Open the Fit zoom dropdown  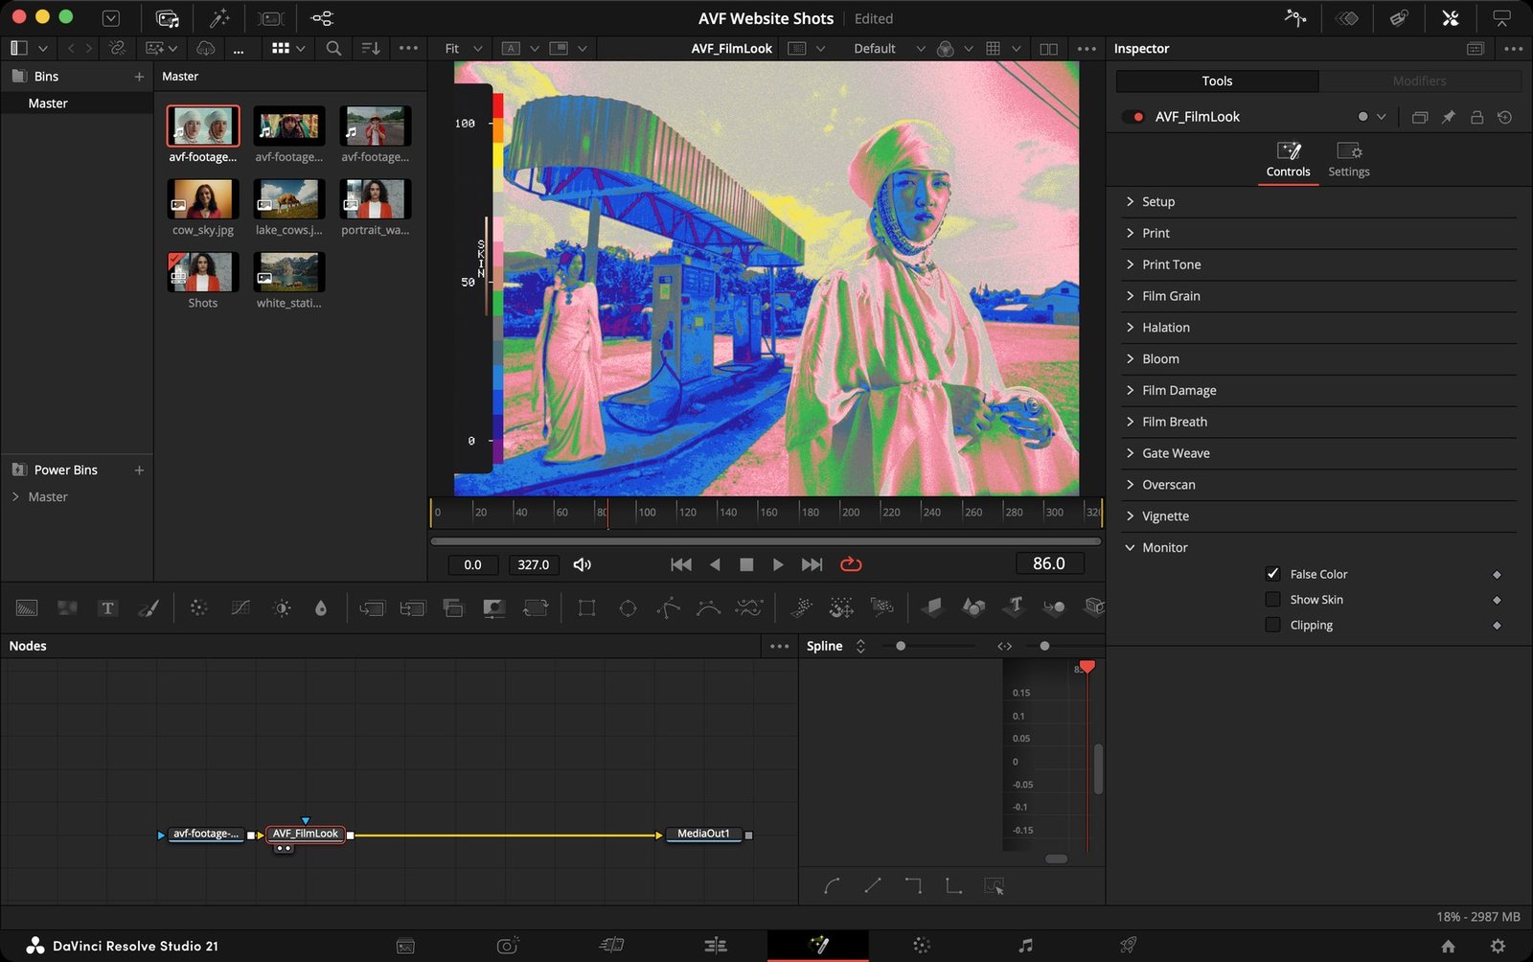464,48
